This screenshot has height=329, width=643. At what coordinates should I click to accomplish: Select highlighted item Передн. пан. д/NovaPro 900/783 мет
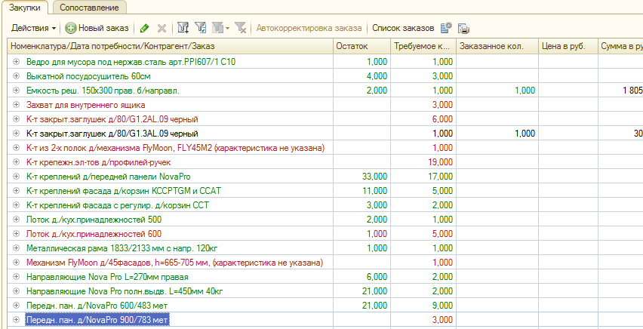(x=97, y=320)
